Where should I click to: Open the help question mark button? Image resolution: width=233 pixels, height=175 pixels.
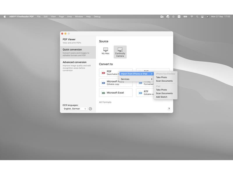169,109
